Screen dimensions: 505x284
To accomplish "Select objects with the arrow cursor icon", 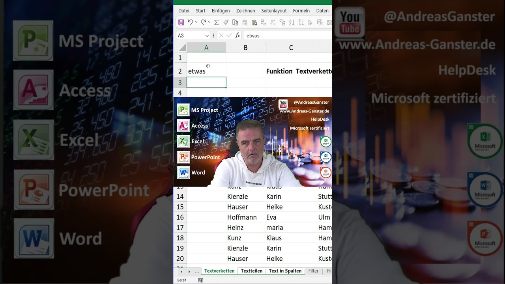I will click(310, 22).
